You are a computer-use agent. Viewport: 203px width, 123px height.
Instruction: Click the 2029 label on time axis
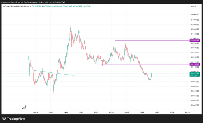(187, 112)
